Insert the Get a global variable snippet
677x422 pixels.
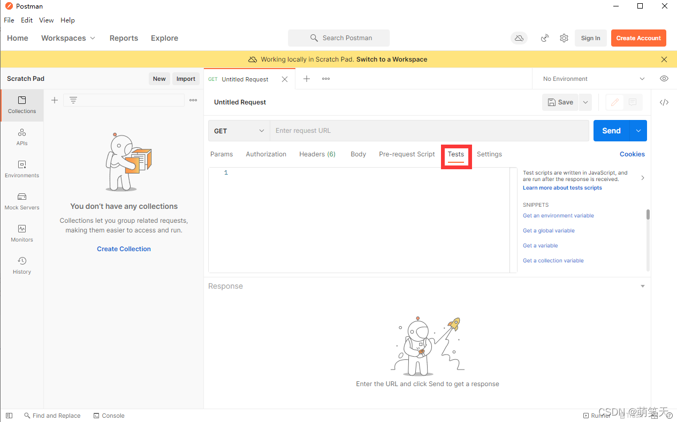[549, 231]
